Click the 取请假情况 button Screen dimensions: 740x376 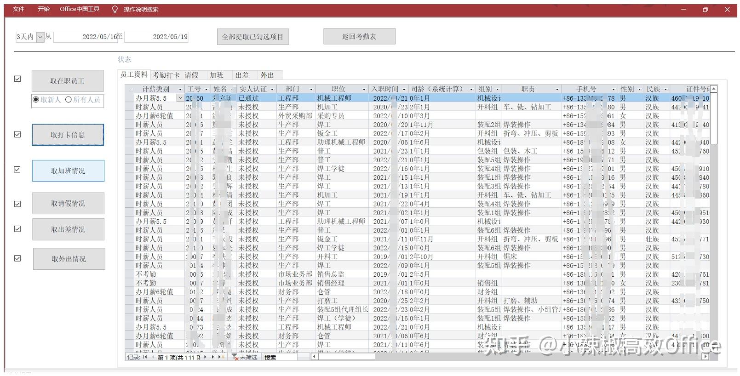(68, 203)
